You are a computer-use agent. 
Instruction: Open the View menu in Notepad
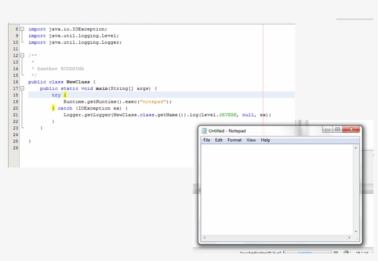pyautogui.click(x=251, y=140)
